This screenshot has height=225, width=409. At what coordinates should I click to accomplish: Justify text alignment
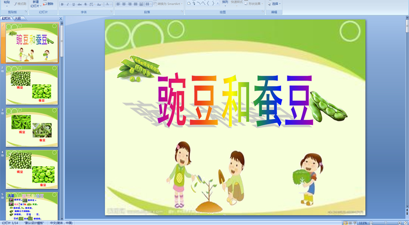coord(135,4)
